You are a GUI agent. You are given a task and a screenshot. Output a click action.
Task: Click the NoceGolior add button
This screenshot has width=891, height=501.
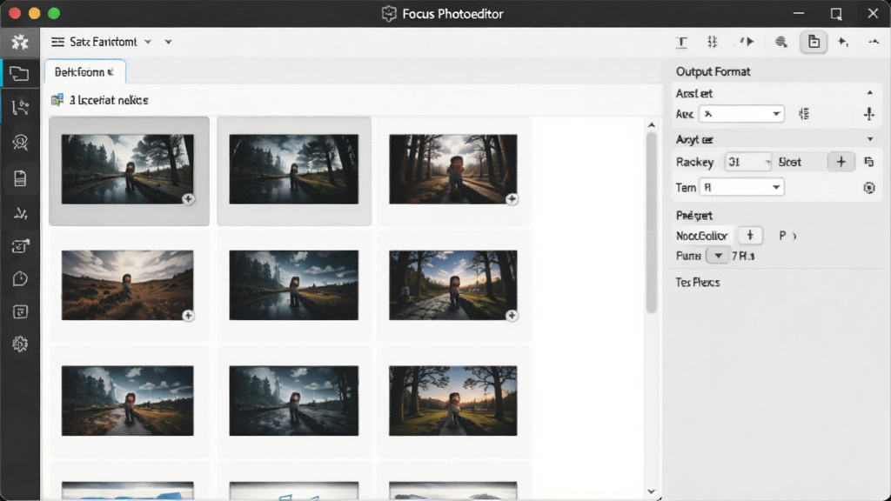pos(750,235)
